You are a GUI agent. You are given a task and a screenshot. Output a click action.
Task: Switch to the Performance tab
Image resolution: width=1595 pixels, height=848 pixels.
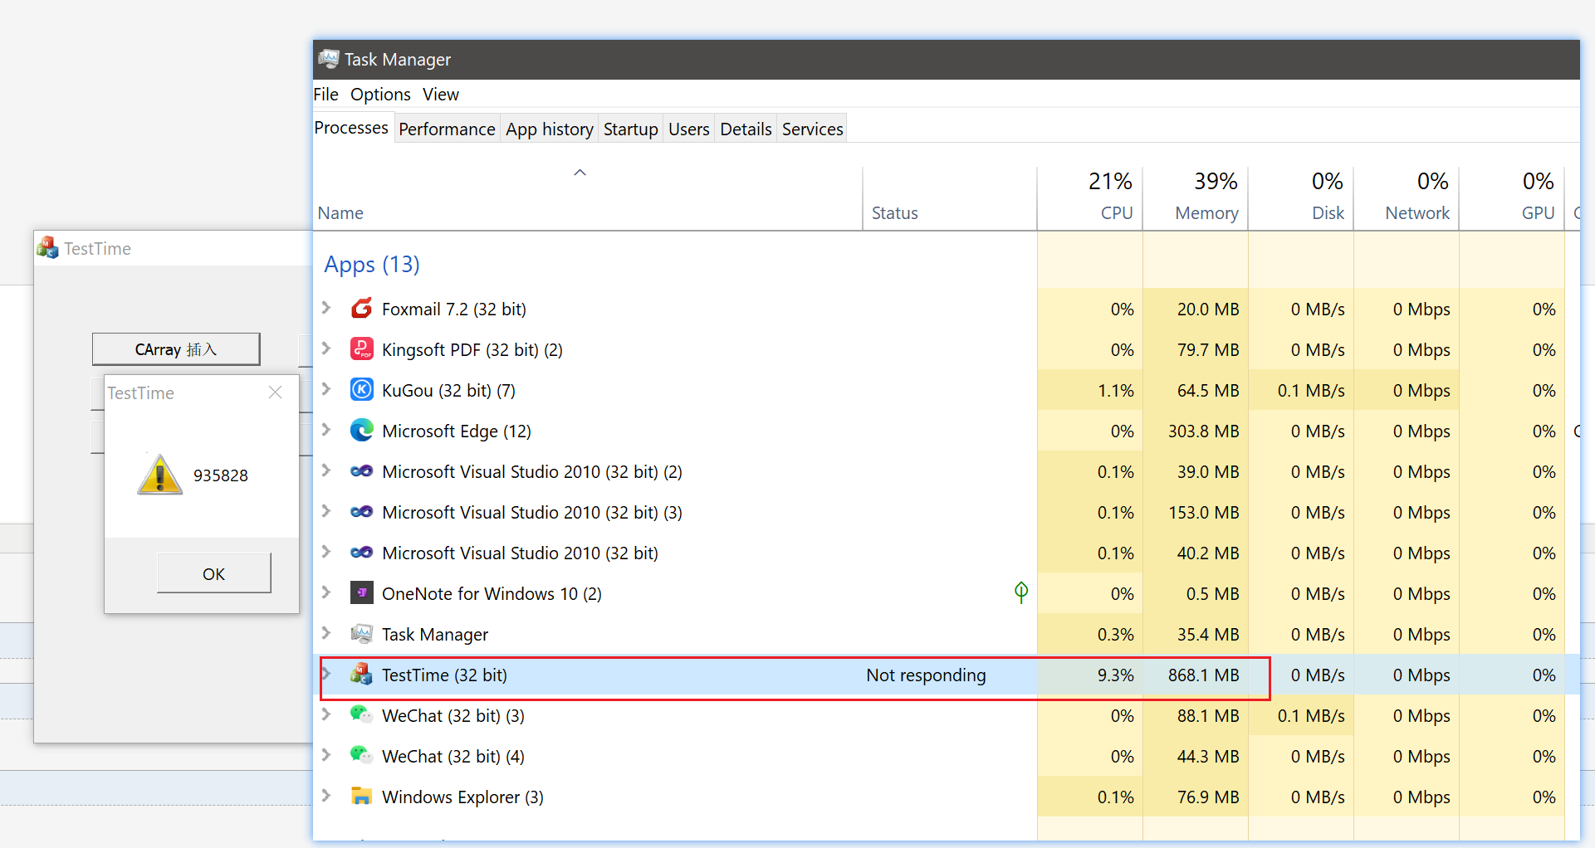click(447, 129)
